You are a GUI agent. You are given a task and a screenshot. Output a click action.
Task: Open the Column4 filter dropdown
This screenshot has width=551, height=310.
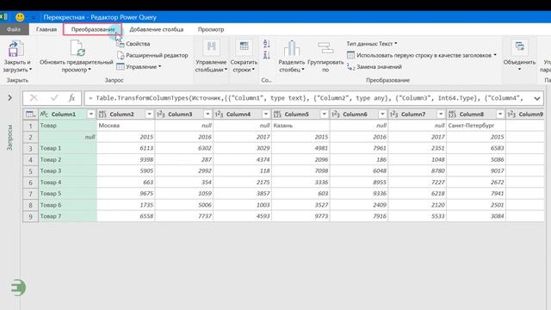point(266,114)
